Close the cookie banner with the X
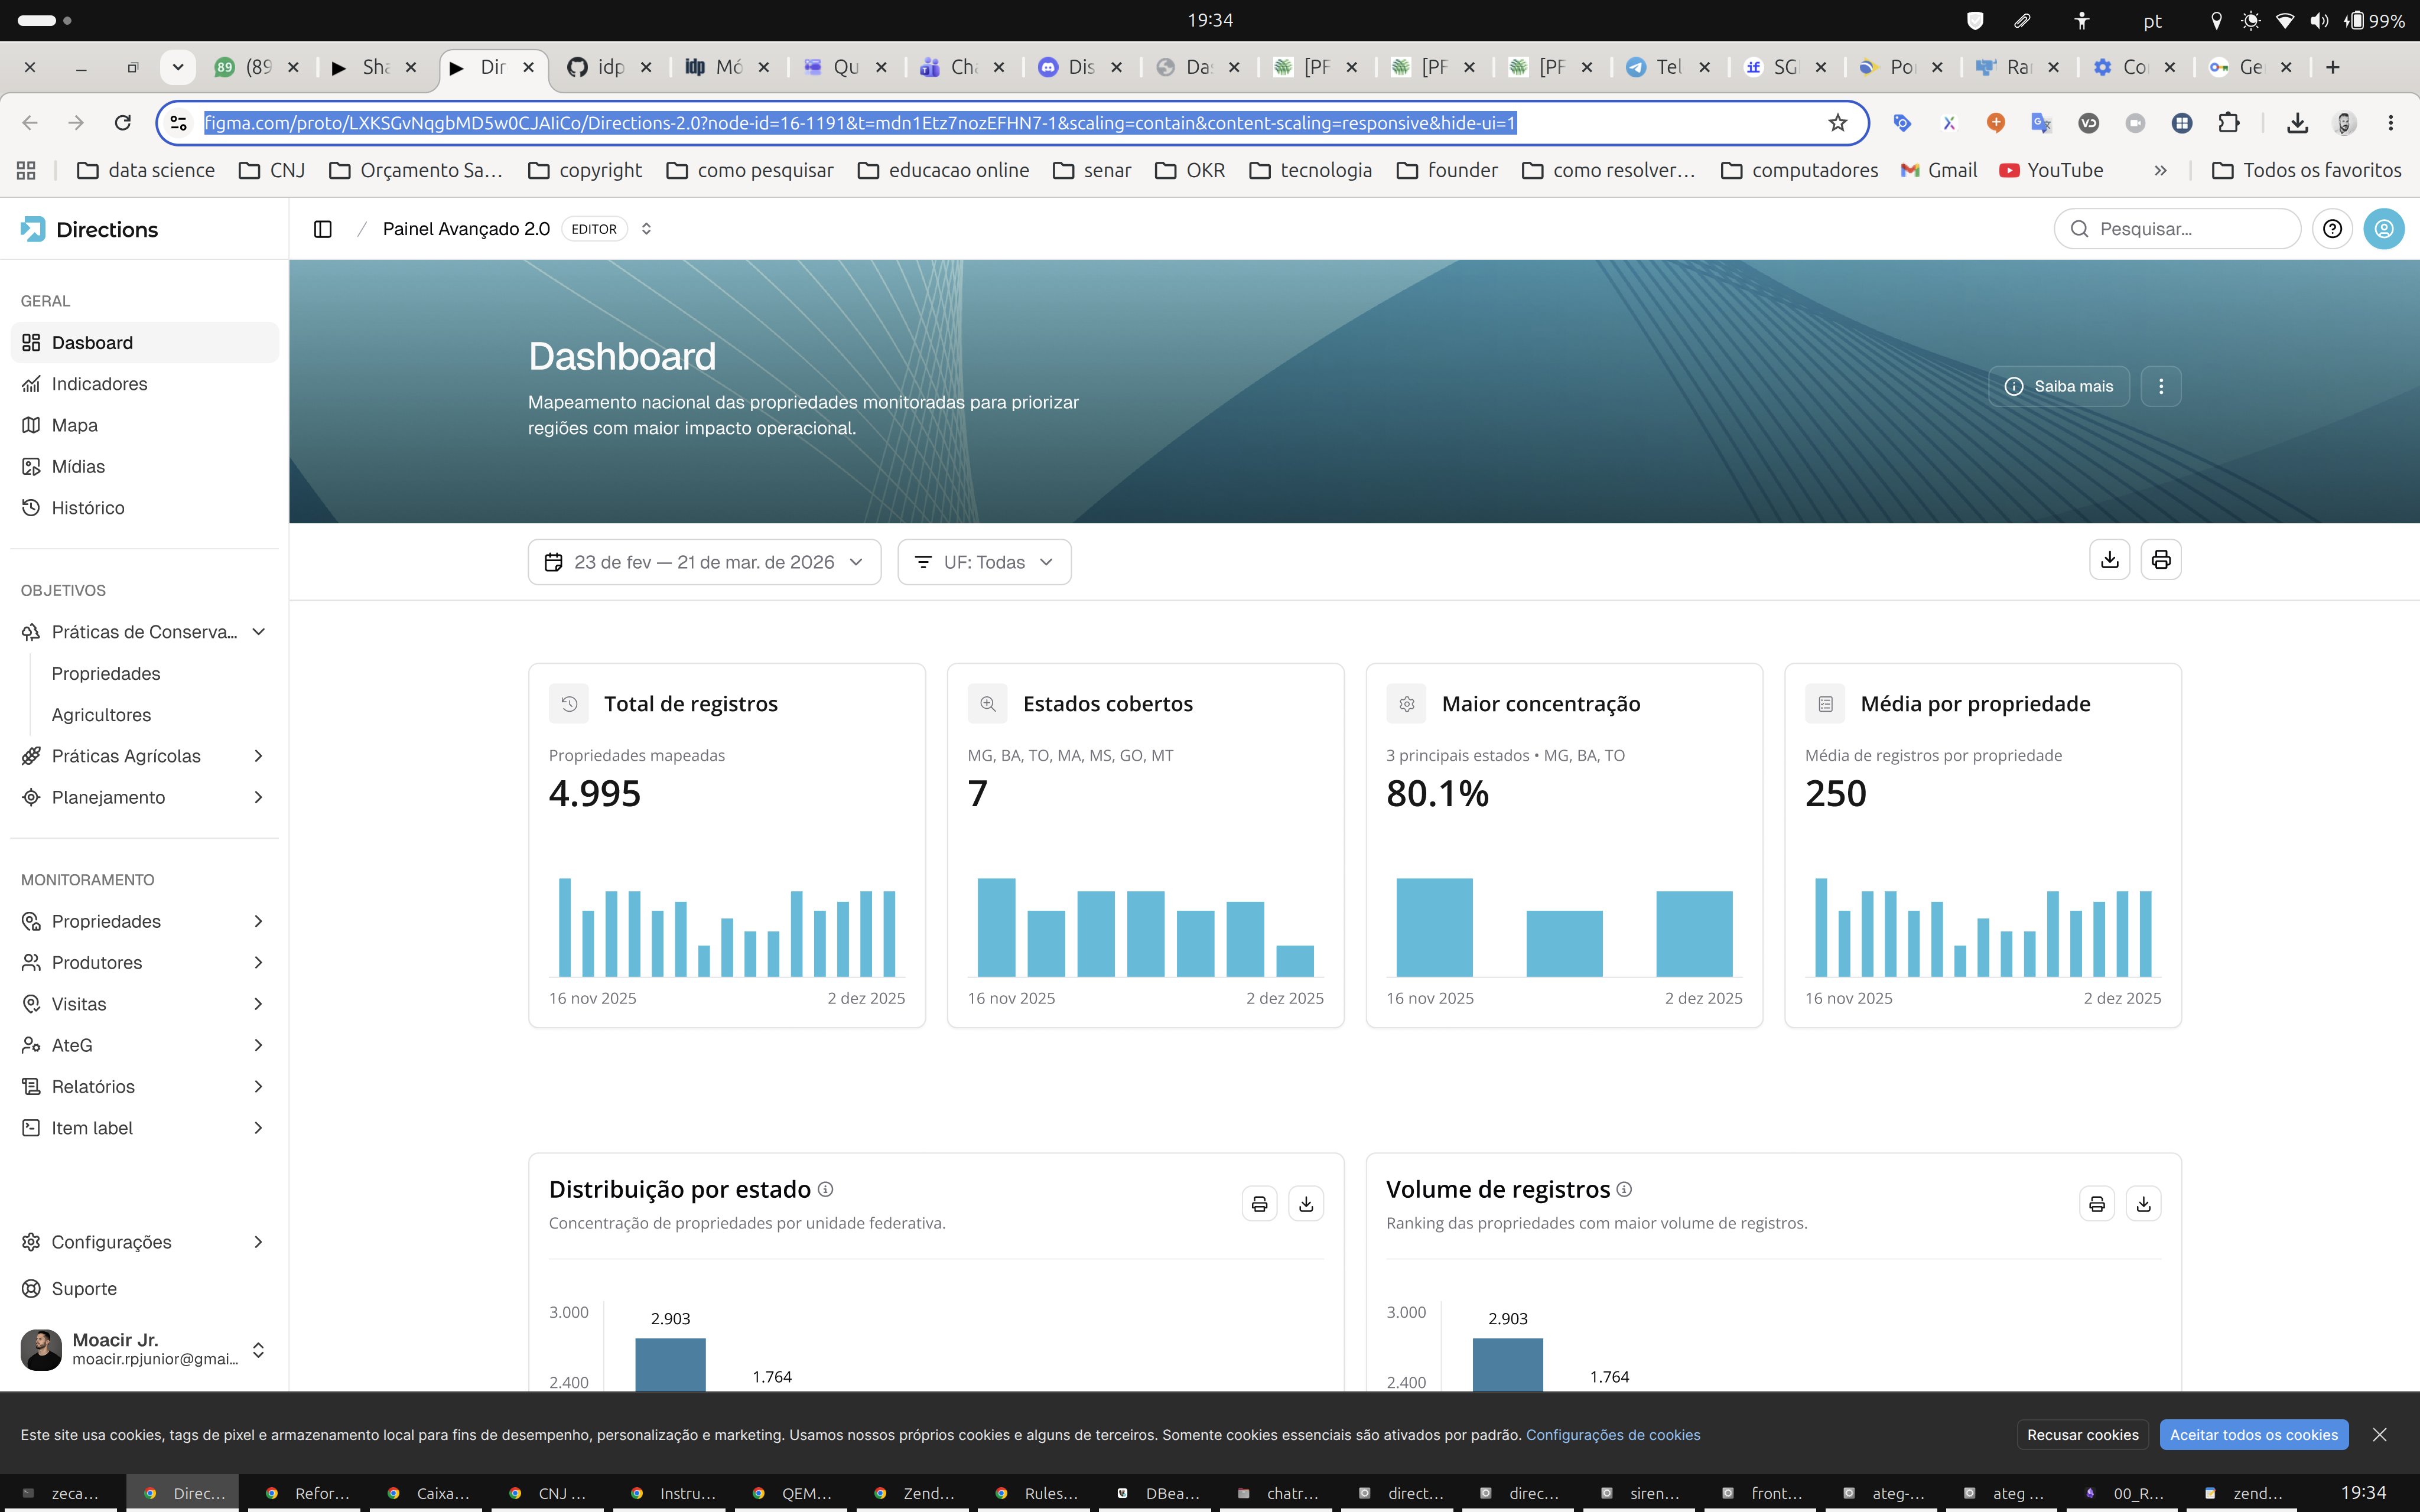Image resolution: width=2420 pixels, height=1512 pixels. click(x=2380, y=1435)
